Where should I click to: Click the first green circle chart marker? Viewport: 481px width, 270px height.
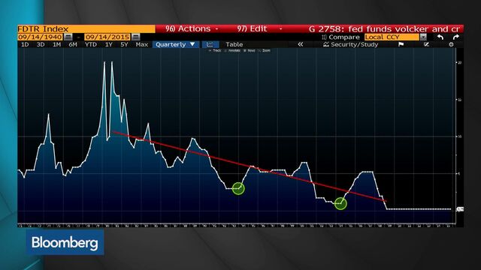tap(238, 188)
